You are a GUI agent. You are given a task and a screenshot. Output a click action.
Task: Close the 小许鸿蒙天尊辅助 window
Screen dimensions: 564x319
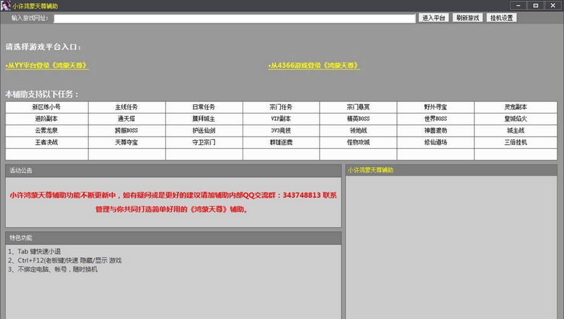553,6
